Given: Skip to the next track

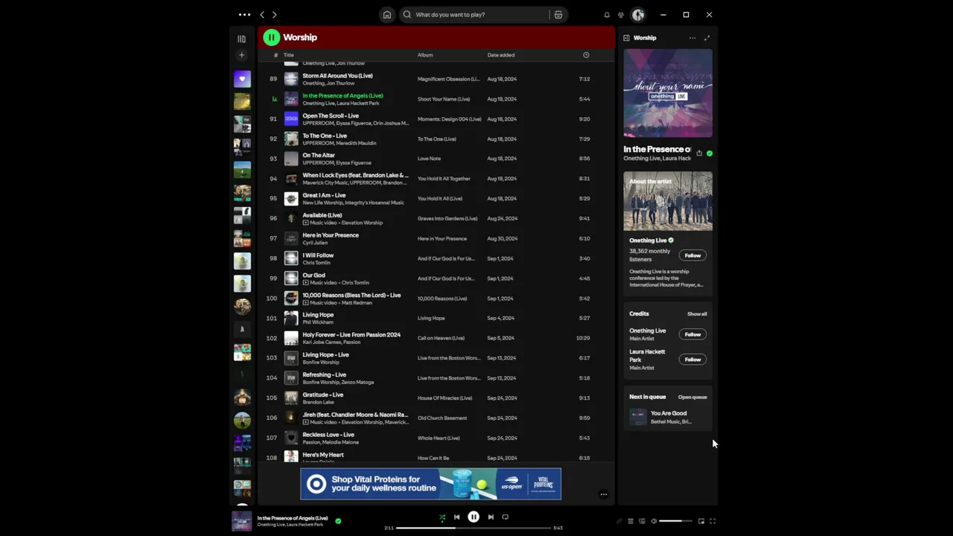Looking at the screenshot, I should click(491, 517).
